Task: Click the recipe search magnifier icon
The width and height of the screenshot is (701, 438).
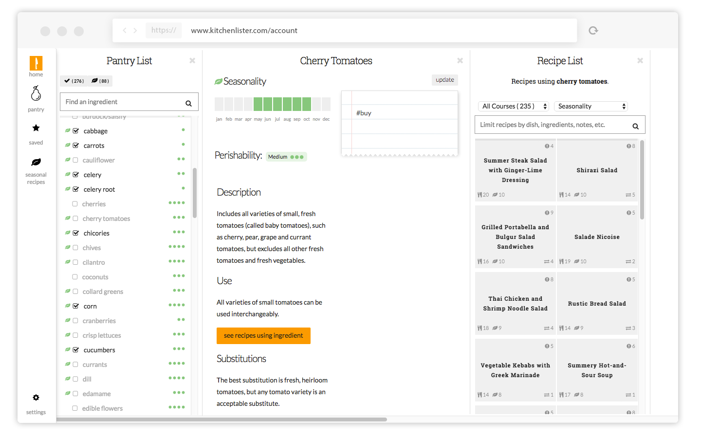Action: [x=635, y=126]
